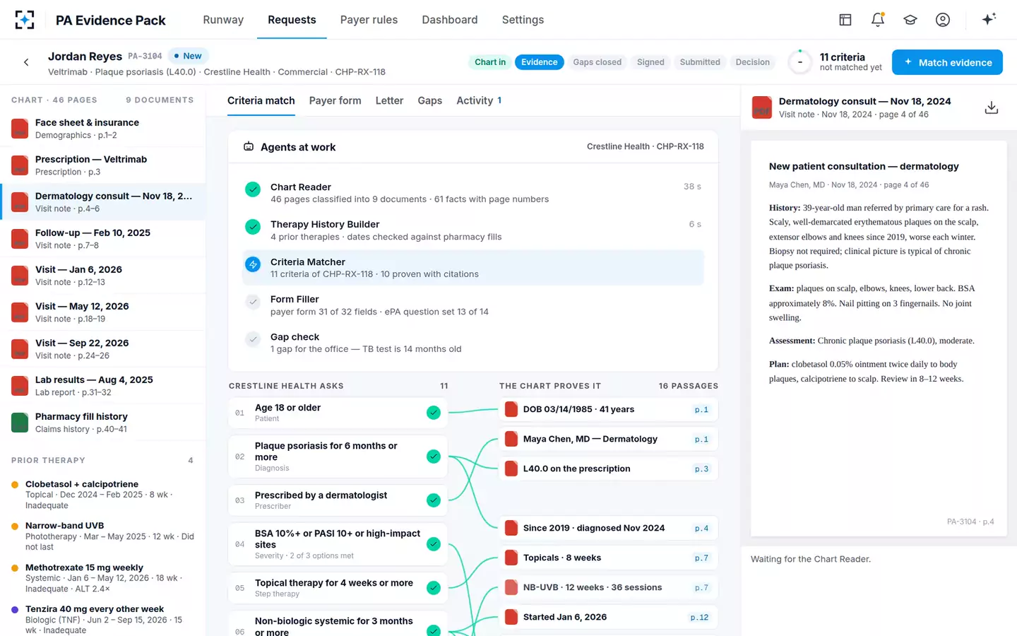Click the red PDF icon in the viewer header
The height and width of the screenshot is (636, 1017).
(x=762, y=107)
